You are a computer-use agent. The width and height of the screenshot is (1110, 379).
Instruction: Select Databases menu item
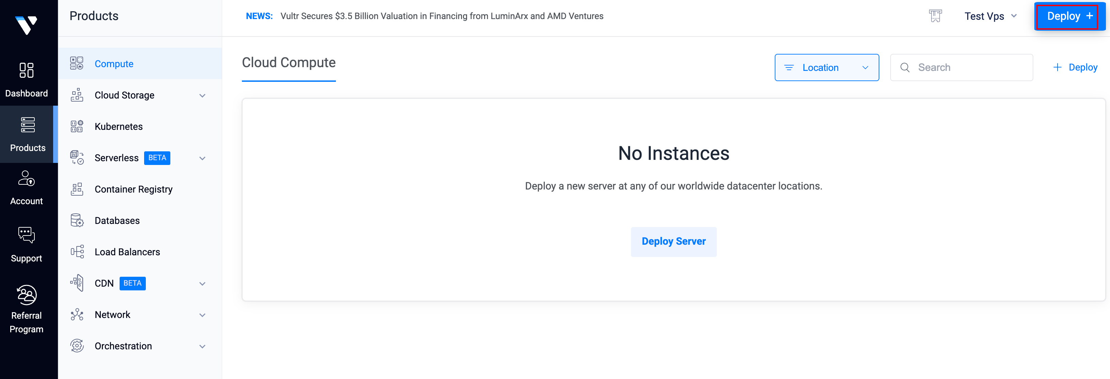pyautogui.click(x=140, y=220)
